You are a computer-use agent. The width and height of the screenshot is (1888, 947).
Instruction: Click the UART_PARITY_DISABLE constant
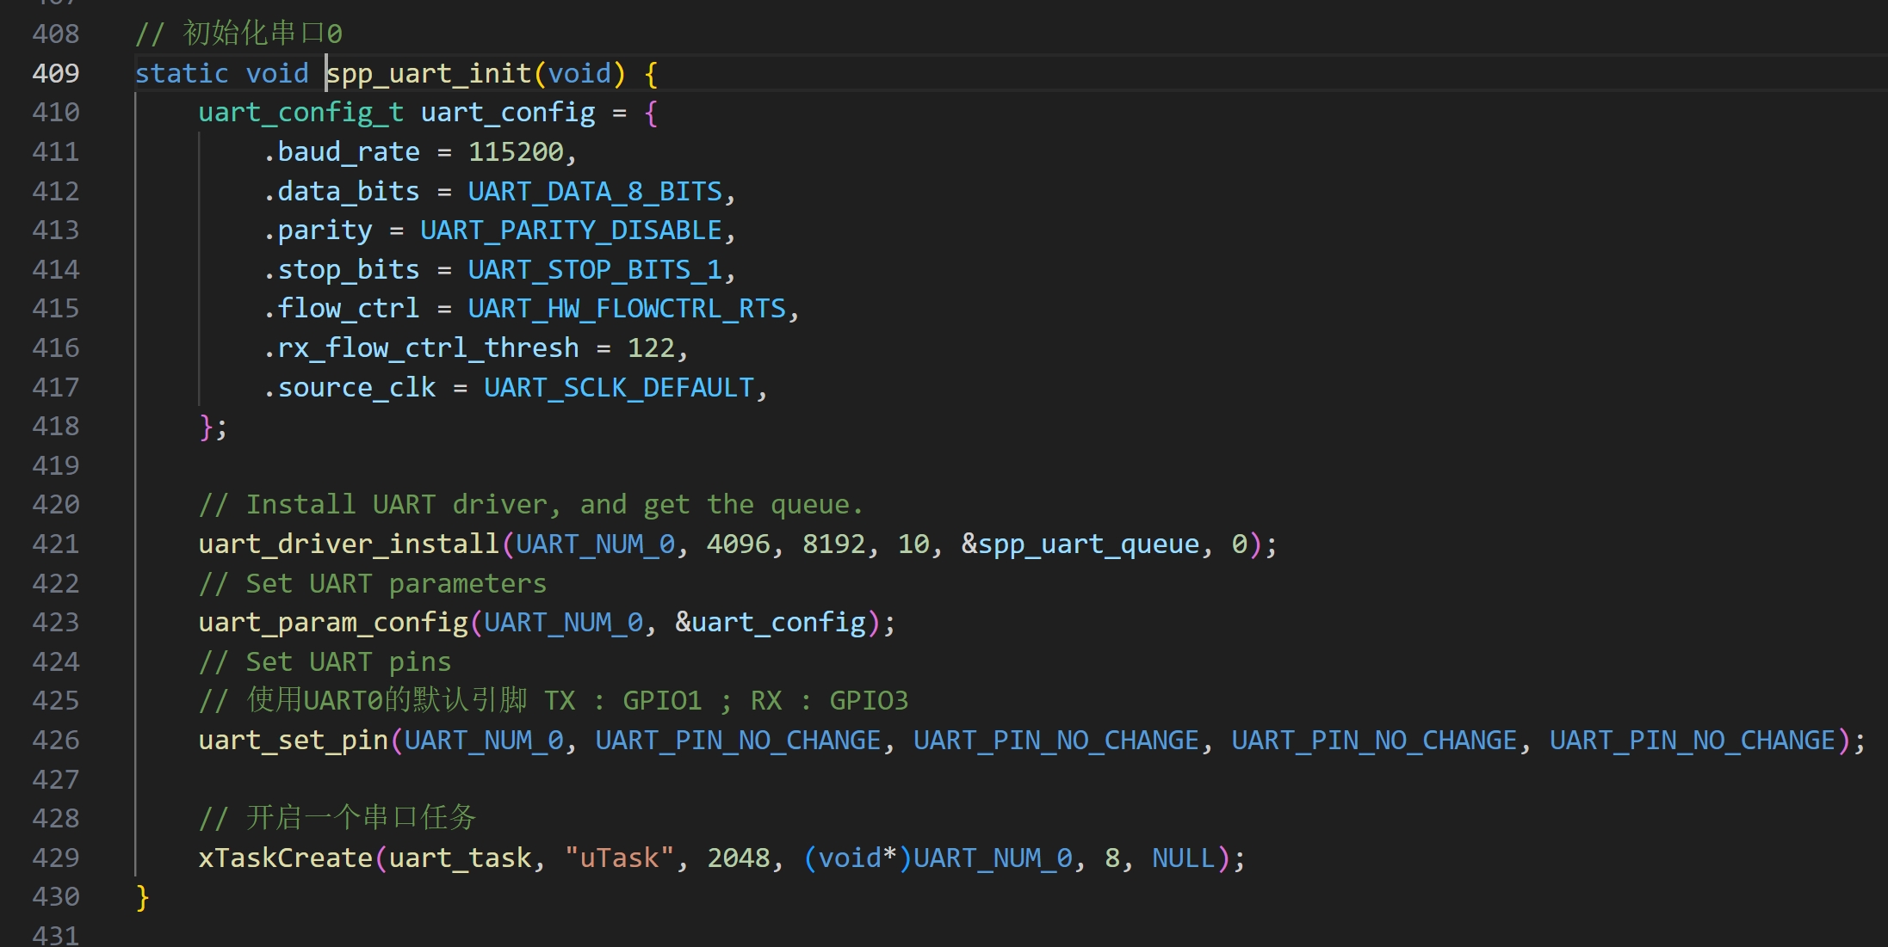tap(571, 231)
